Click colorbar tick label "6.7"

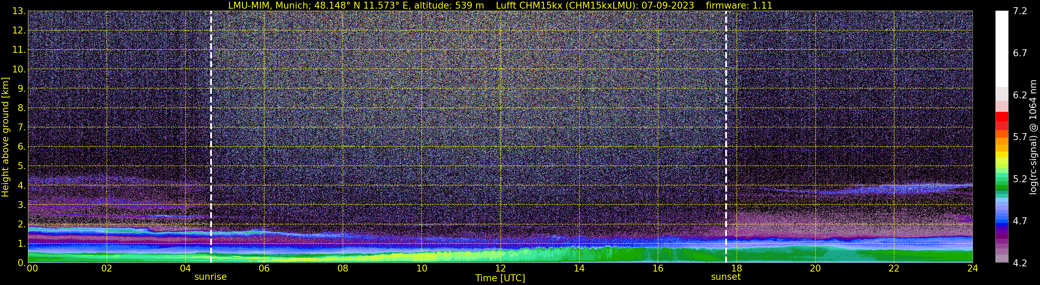[1020, 53]
